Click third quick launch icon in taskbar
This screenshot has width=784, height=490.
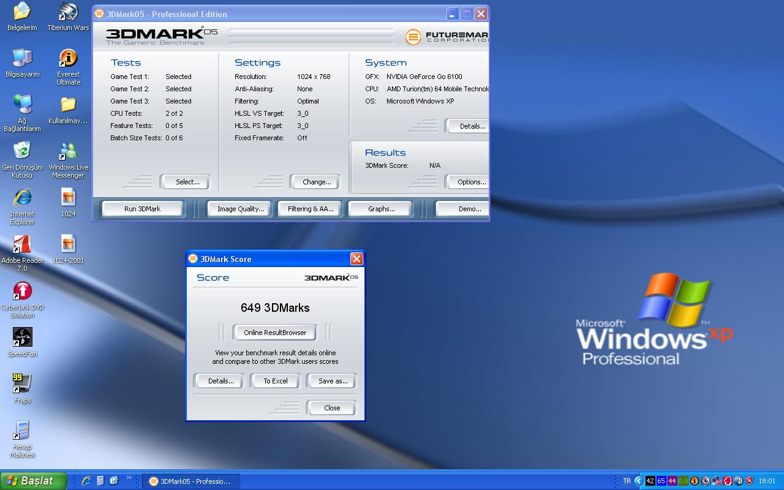114,481
